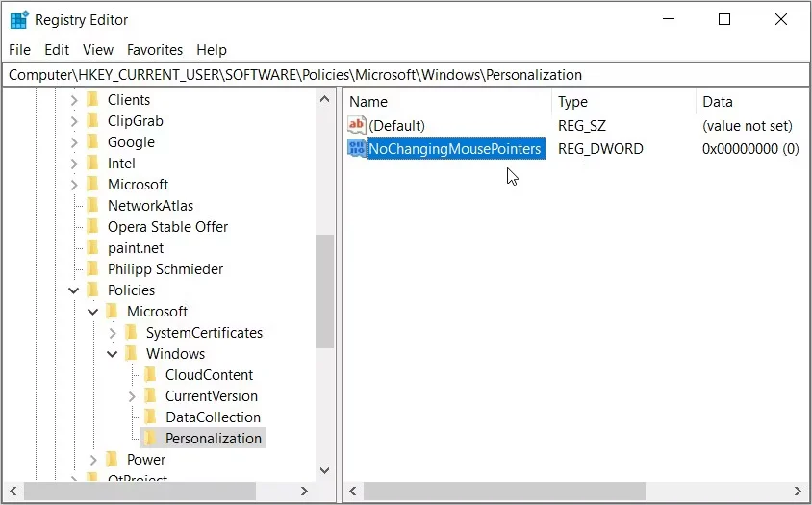Click the Personalization folder icon
This screenshot has width=812, height=505.
click(150, 439)
